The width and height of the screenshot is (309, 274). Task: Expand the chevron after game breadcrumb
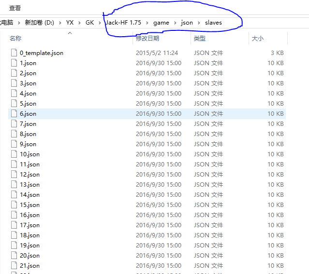[x=175, y=23]
